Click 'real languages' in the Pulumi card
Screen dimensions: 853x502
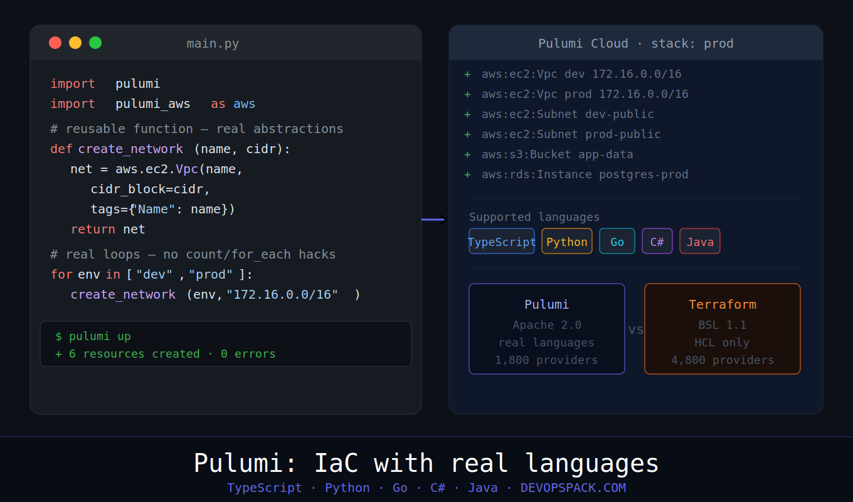(546, 343)
